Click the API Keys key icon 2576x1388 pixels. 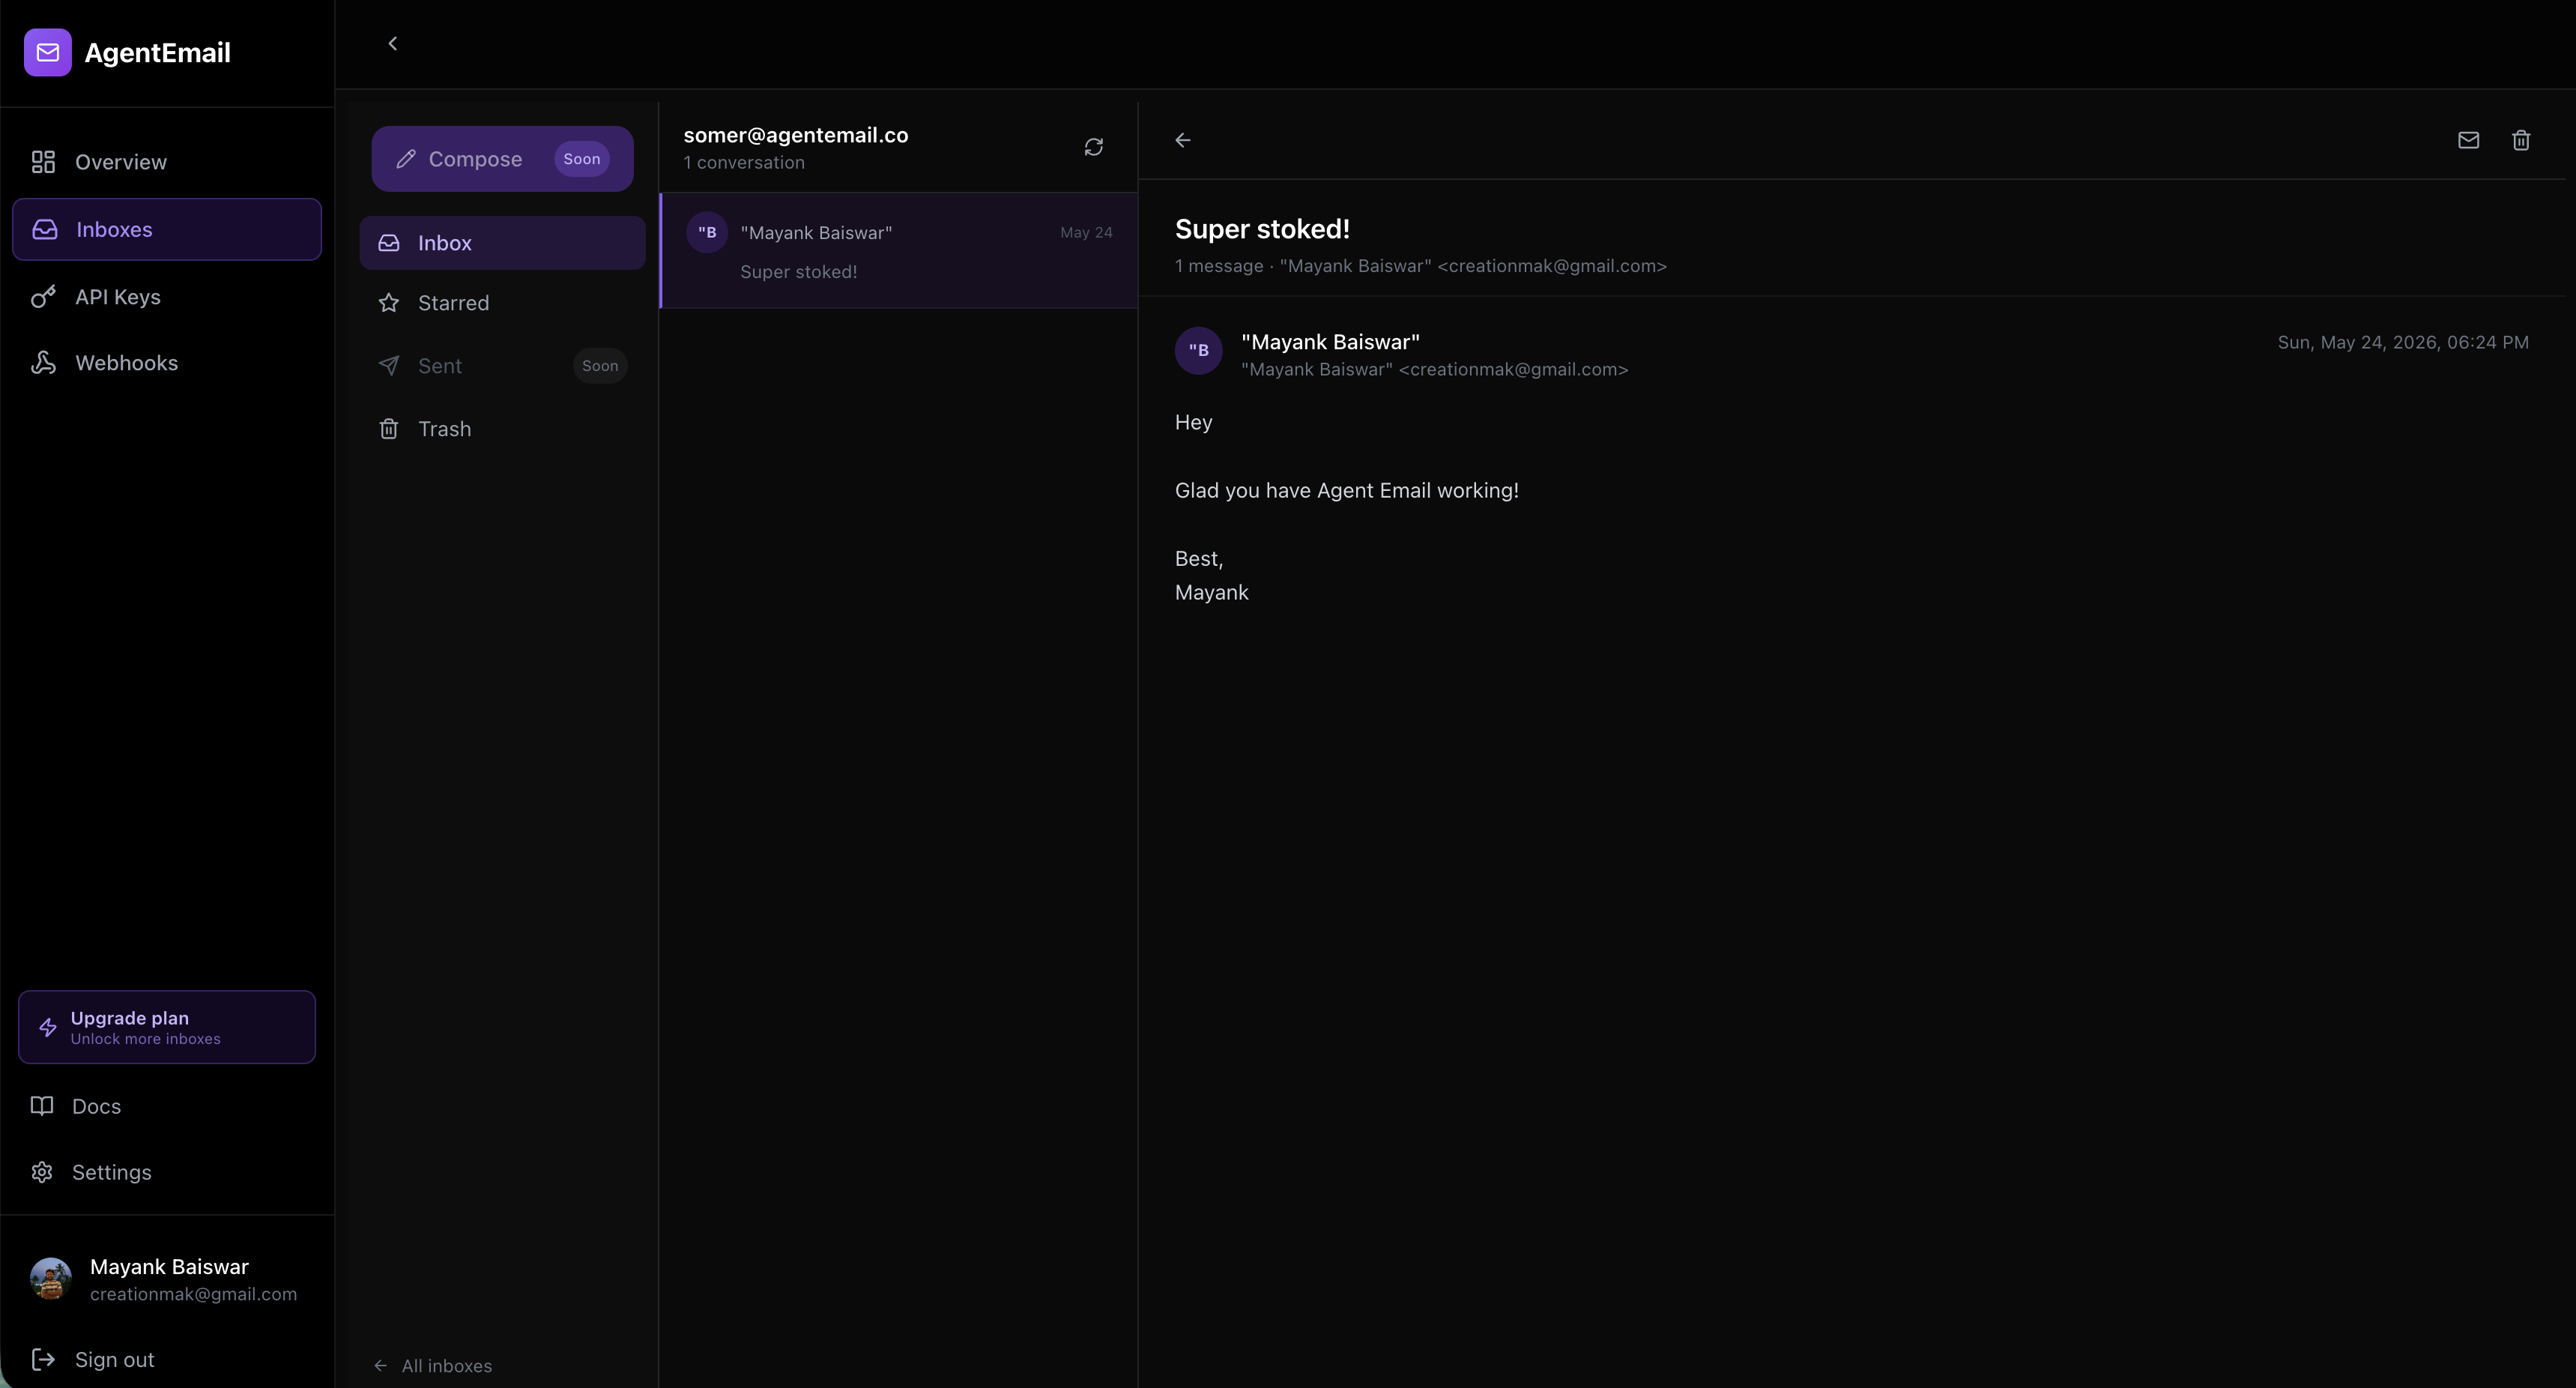(x=43, y=297)
